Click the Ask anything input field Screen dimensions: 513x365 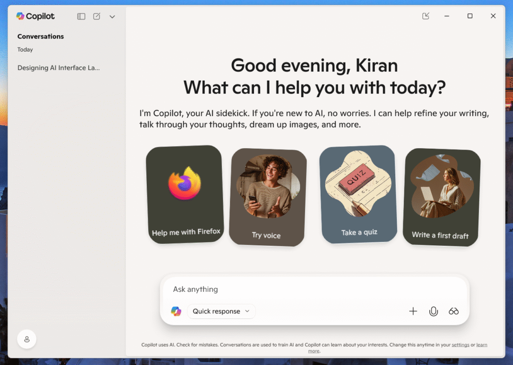point(315,289)
